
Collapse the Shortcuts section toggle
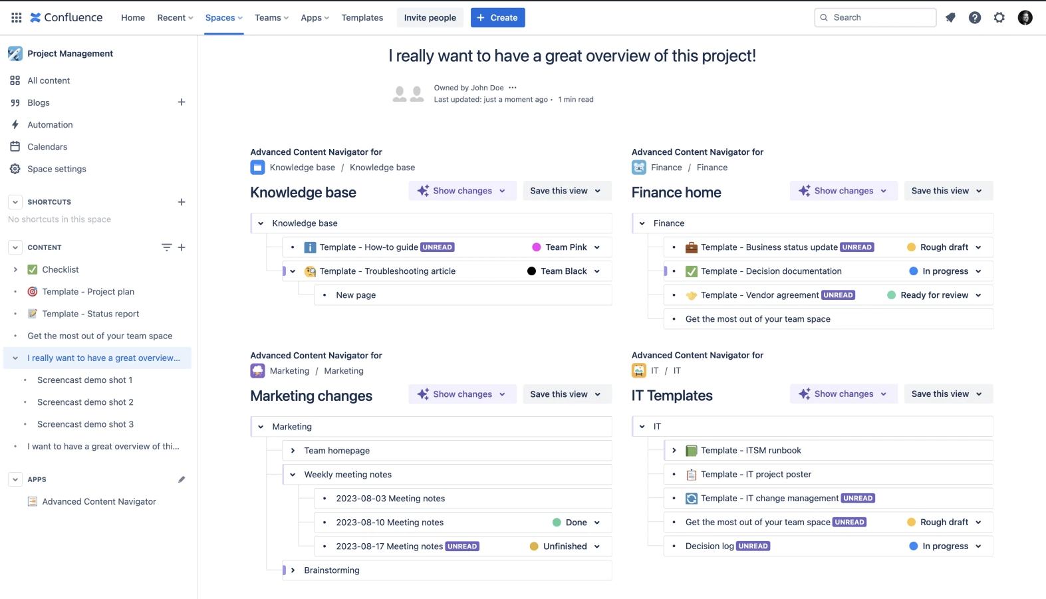15,202
